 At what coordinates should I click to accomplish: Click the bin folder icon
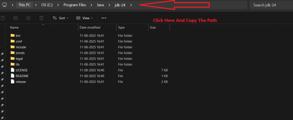[x=13, y=35]
